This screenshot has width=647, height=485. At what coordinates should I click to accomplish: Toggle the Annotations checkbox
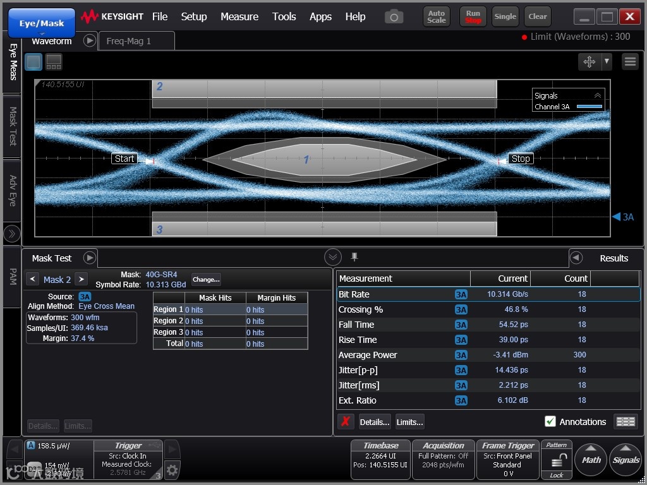click(x=550, y=422)
